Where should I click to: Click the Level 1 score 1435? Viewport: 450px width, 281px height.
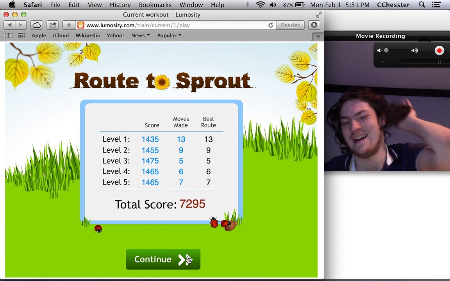tap(150, 139)
